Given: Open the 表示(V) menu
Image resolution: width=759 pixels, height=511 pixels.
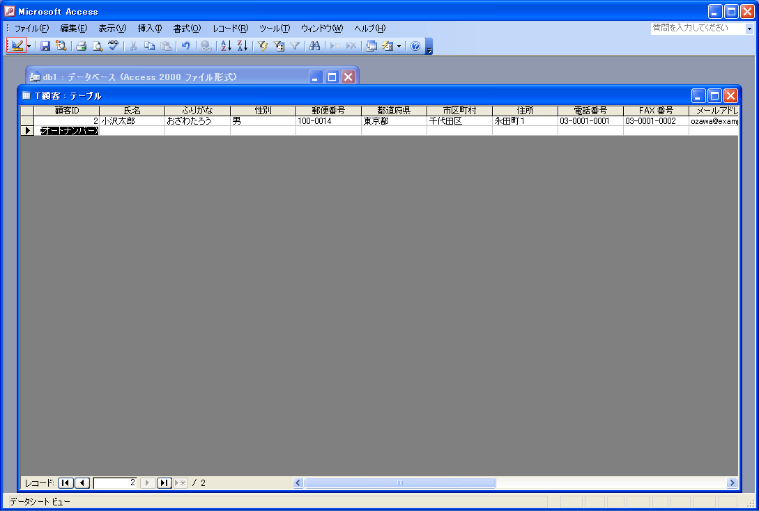Looking at the screenshot, I should click(112, 29).
